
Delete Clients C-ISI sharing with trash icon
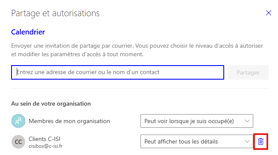coord(260,141)
